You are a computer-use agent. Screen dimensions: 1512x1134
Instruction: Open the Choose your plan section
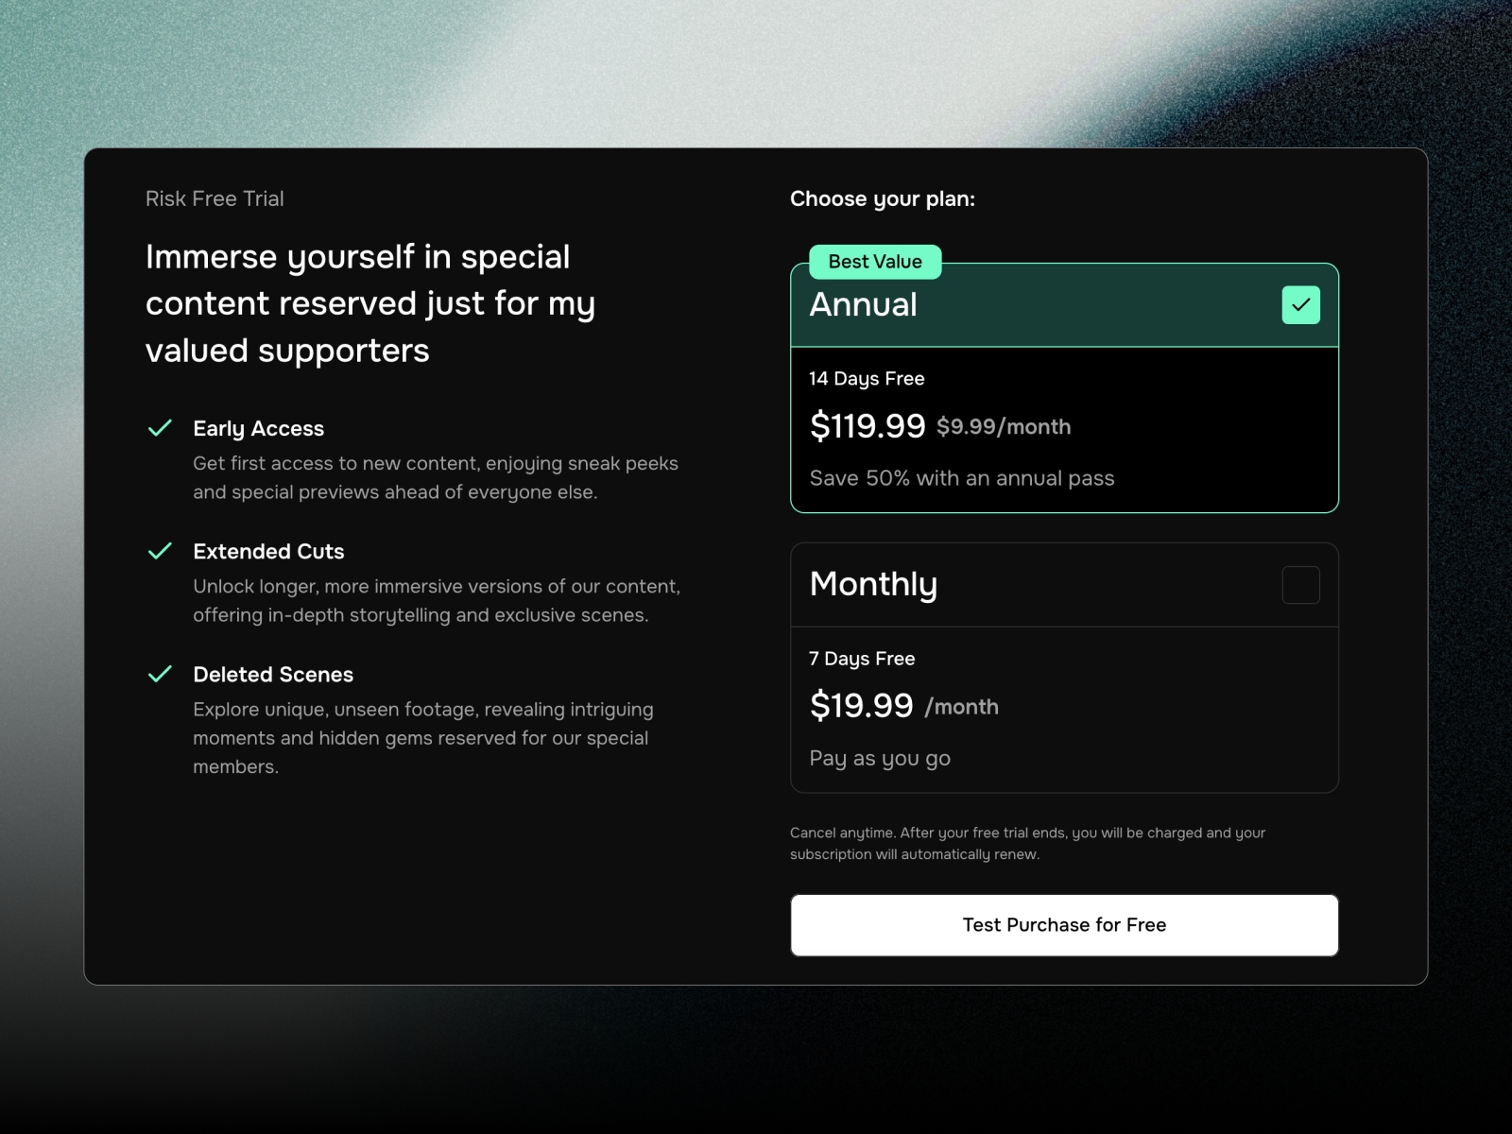tap(883, 198)
